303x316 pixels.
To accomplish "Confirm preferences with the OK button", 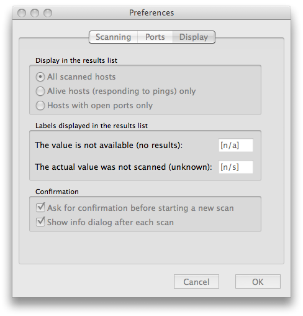I will [x=258, y=282].
